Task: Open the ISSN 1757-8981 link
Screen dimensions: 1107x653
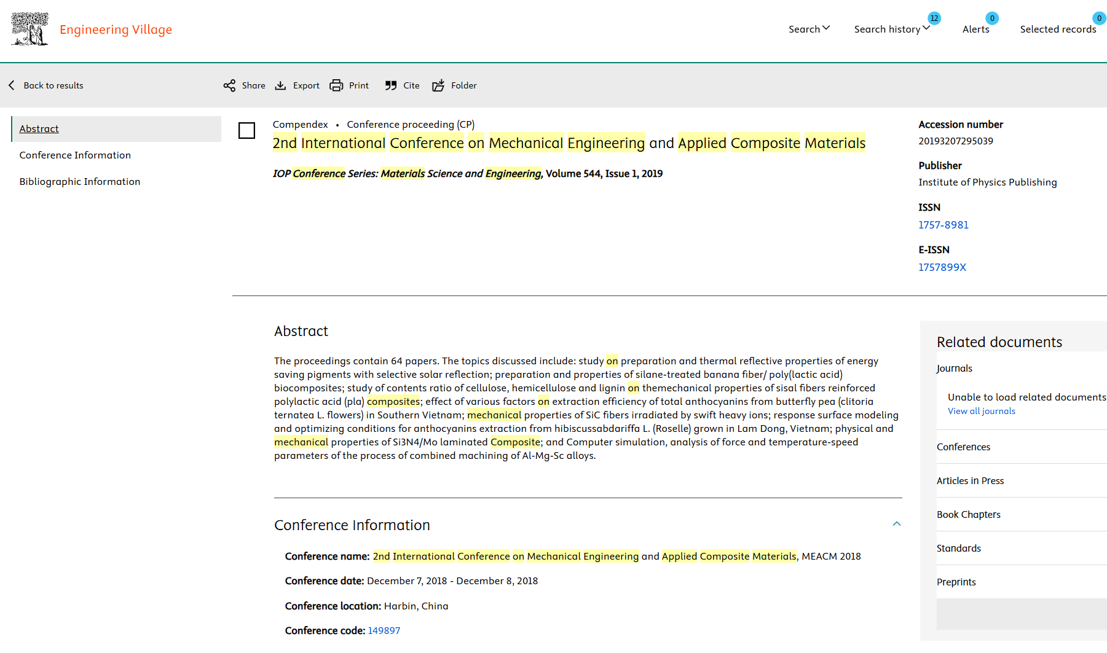Action: click(943, 225)
